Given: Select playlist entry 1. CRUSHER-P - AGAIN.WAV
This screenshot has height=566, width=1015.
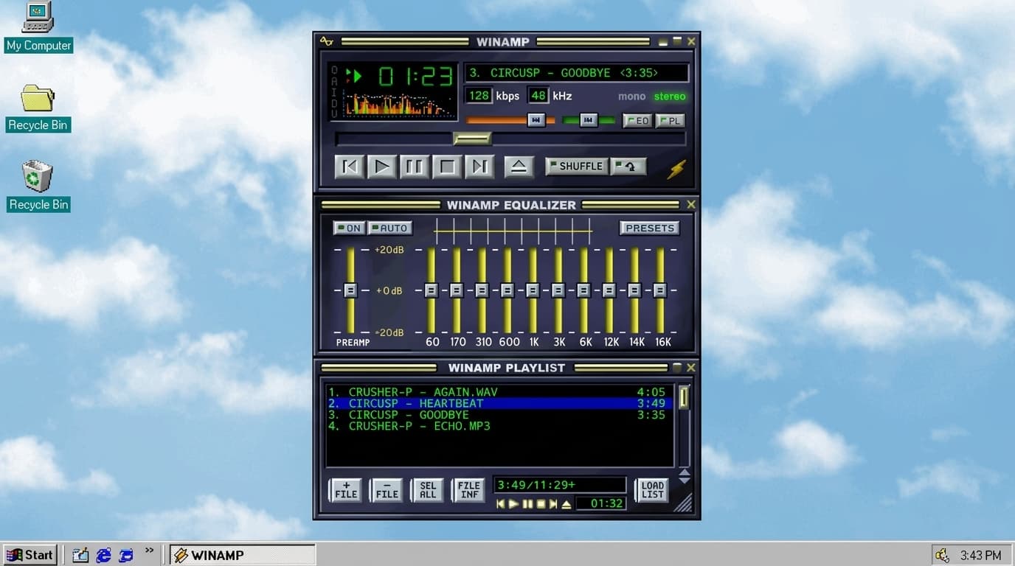Looking at the screenshot, I should (x=499, y=392).
